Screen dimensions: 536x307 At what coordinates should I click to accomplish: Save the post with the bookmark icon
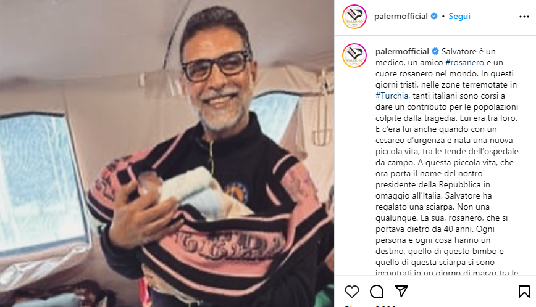coord(524,292)
